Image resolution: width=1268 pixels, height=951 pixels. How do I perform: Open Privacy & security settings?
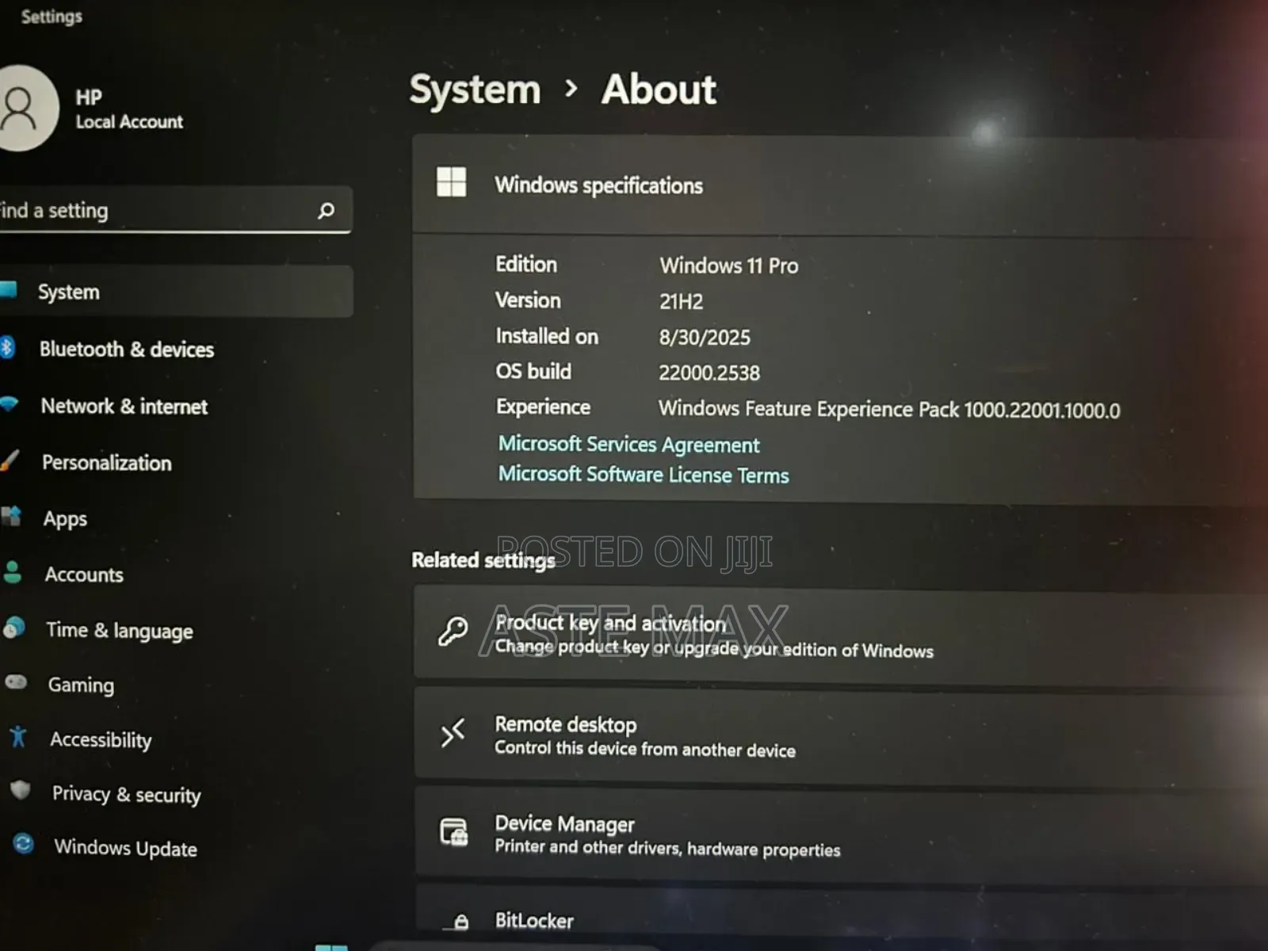pos(126,794)
